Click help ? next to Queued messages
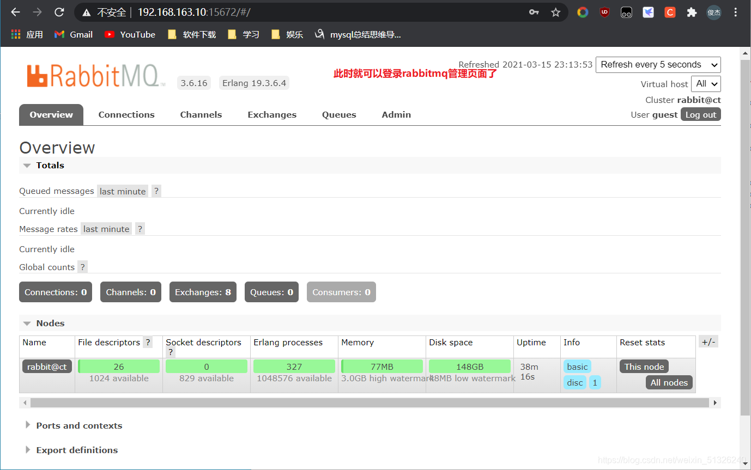751x470 pixels. tap(156, 191)
